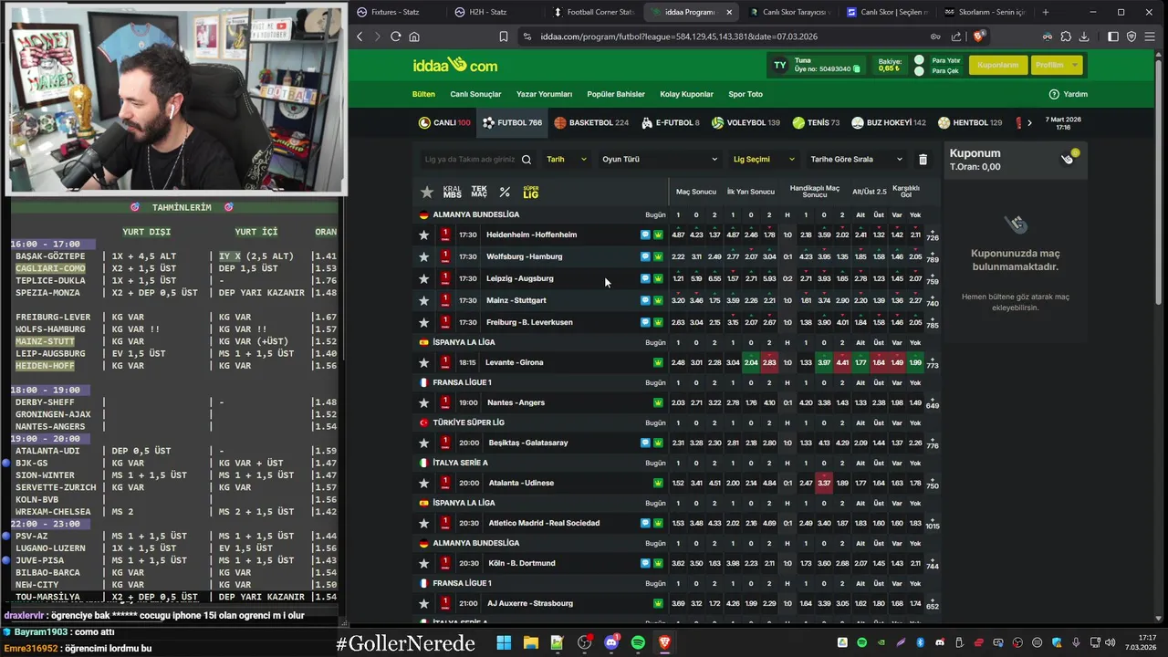Select the TENİS 73 sport tab
This screenshot has height=657, width=1168.
[816, 122]
